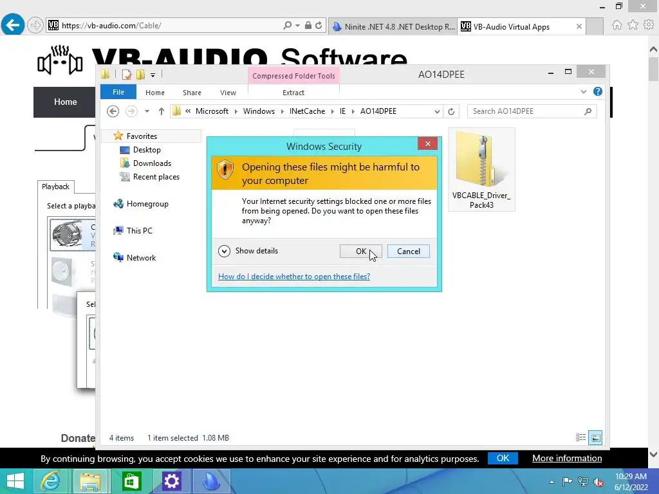Accept cookies with the blue OK button
This screenshot has width=659, height=494.
[503, 458]
